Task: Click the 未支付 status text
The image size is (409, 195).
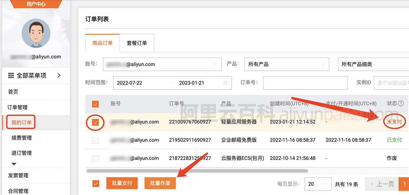Action: pos(394,122)
